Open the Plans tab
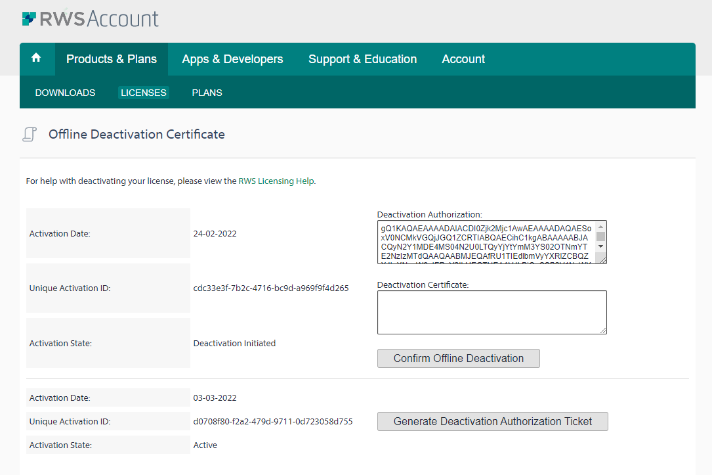 207,93
